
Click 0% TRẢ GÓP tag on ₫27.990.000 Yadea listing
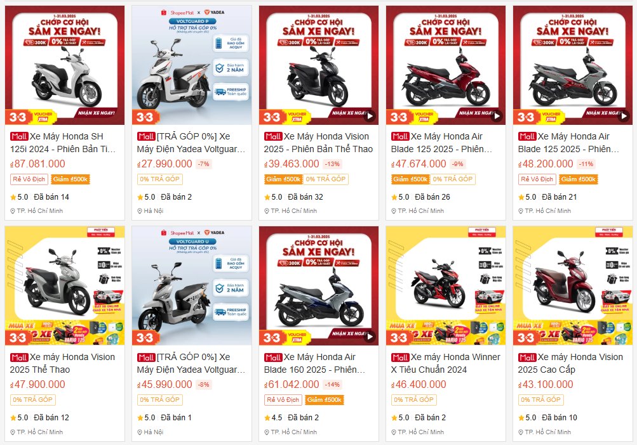[159, 179]
